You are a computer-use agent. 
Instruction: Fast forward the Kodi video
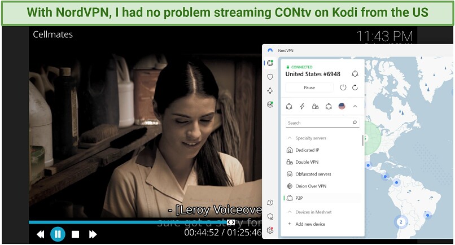tap(93, 234)
